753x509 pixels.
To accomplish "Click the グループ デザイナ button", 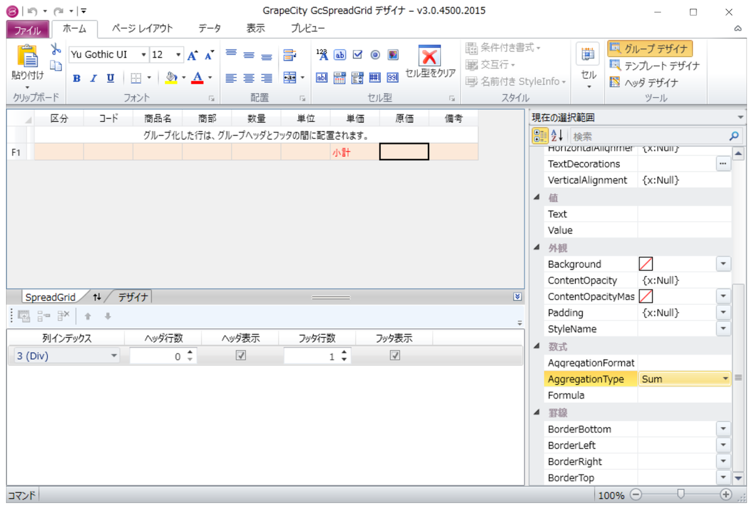I will pos(649,49).
